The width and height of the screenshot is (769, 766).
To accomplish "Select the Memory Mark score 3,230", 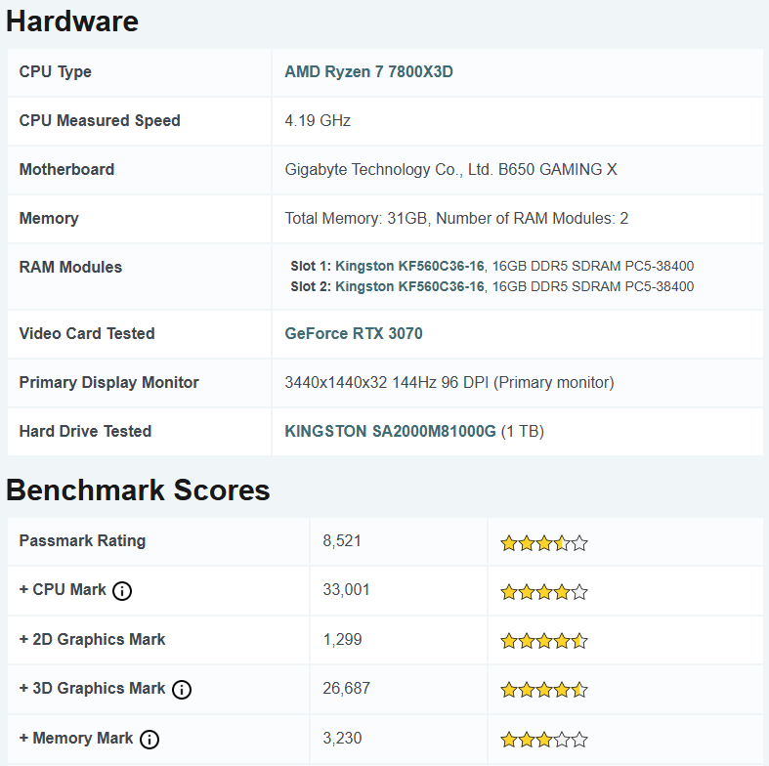I will (342, 738).
